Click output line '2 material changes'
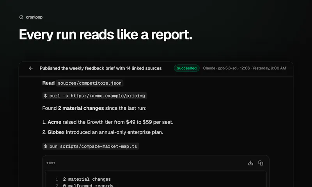 tap(87, 179)
